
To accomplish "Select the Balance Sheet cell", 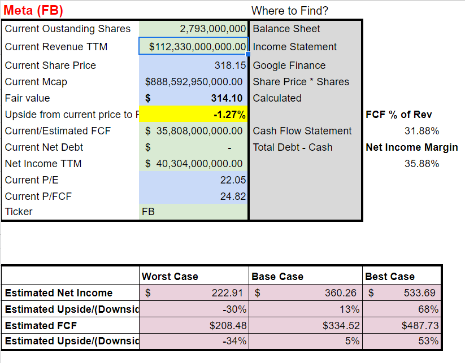I will tap(286, 29).
